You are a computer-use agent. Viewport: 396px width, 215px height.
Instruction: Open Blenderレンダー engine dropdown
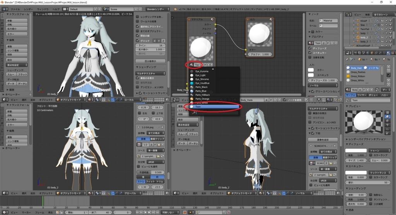pyautogui.click(x=158, y=9)
